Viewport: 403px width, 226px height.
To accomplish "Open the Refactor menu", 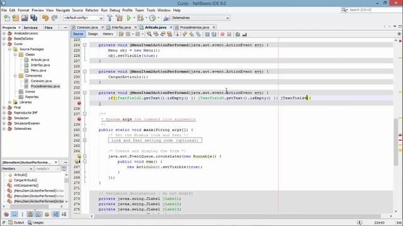I will 92,10.
